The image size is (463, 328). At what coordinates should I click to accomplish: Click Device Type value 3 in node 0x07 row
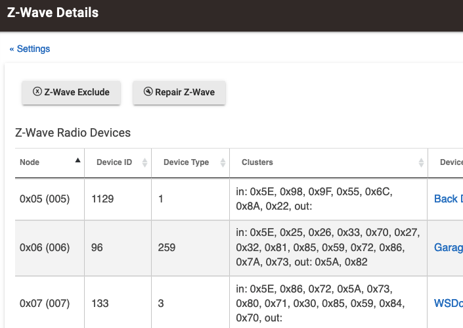[x=161, y=304]
